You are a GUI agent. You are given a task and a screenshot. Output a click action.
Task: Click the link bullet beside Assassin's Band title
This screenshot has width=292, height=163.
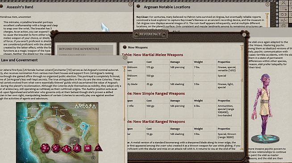[x=1, y=7]
